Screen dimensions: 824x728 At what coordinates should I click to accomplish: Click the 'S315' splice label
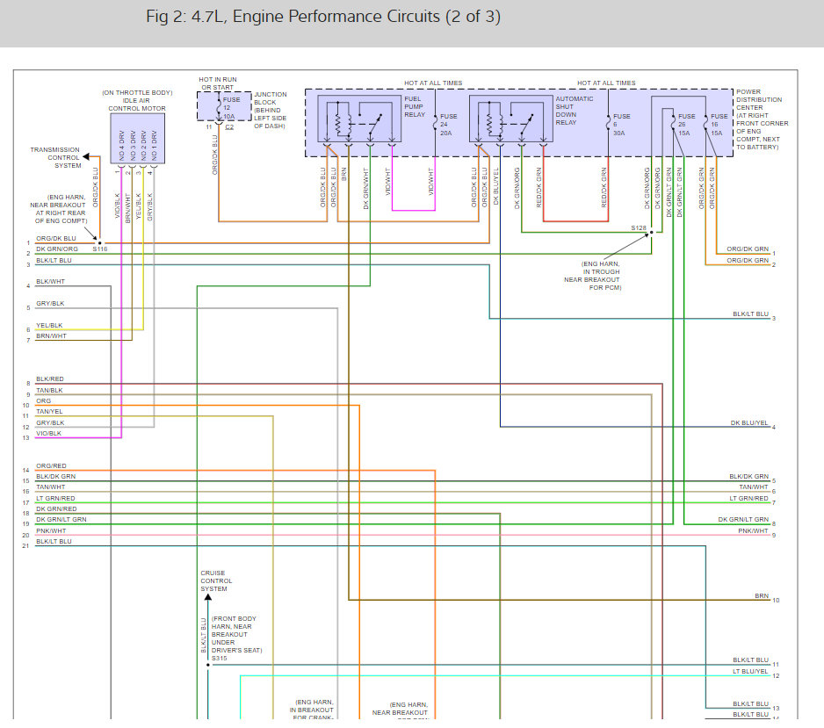pos(219,658)
